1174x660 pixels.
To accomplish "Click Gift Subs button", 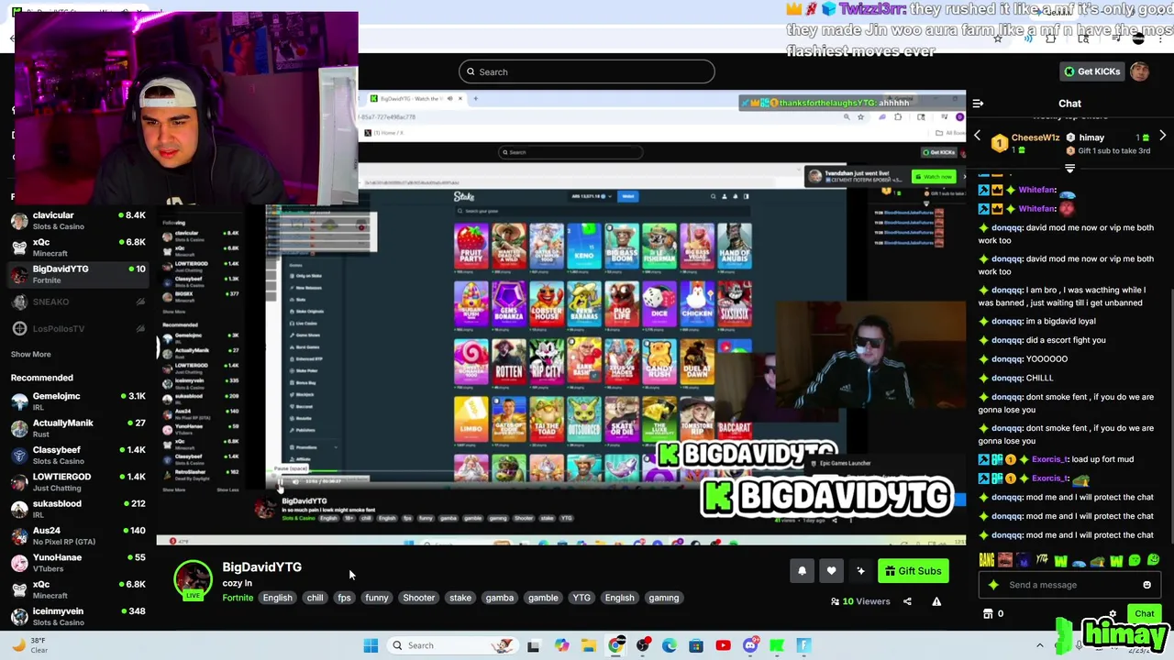I will [x=914, y=571].
